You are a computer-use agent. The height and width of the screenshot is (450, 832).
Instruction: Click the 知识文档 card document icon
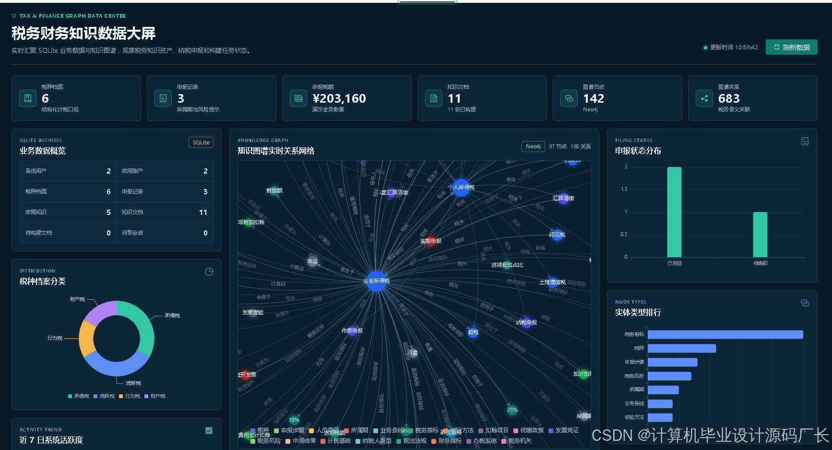(x=434, y=98)
